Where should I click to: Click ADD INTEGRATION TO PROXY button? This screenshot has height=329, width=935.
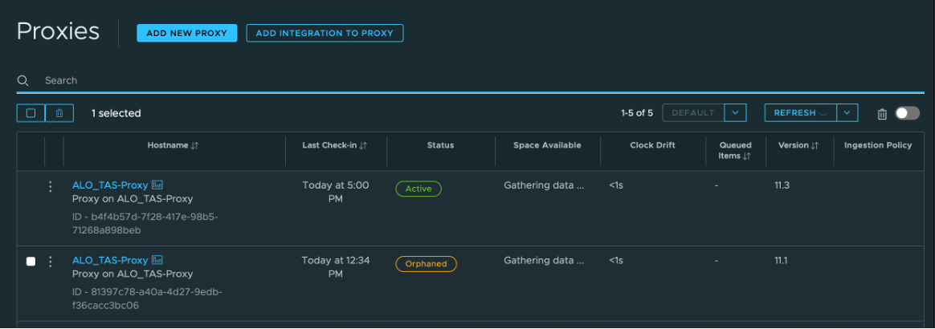(325, 33)
